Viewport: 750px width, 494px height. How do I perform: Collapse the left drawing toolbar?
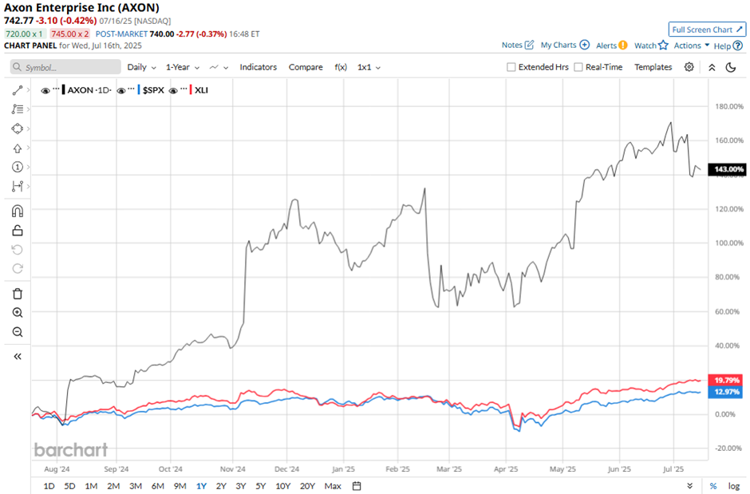(x=18, y=356)
